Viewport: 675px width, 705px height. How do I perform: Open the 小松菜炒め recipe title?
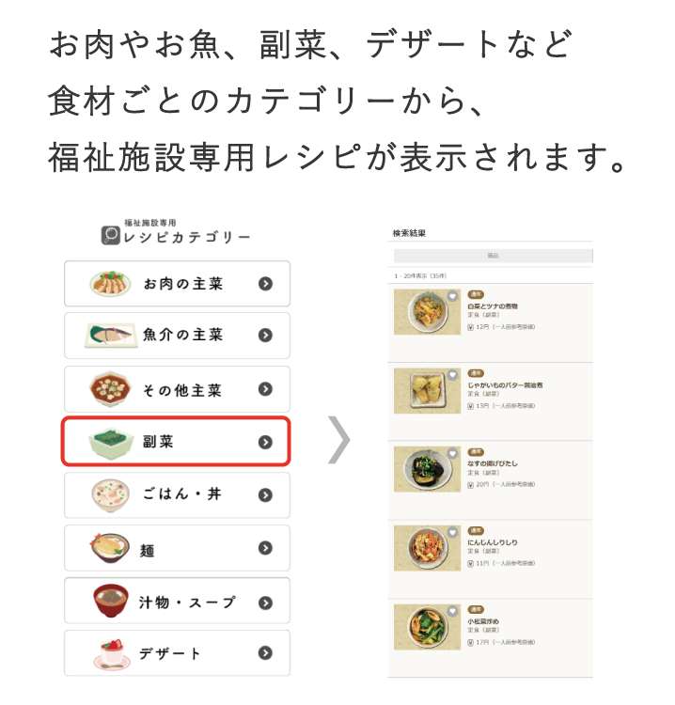[483, 621]
